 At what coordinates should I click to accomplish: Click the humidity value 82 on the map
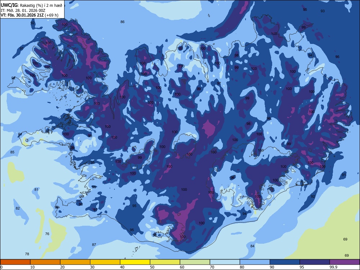pos(18,208)
